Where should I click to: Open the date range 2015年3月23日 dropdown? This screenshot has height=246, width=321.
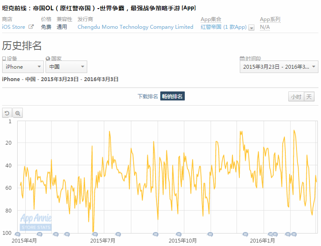279,67
